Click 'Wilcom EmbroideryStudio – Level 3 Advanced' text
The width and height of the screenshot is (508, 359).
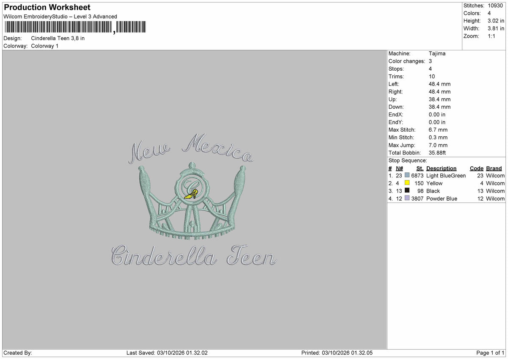pos(60,17)
